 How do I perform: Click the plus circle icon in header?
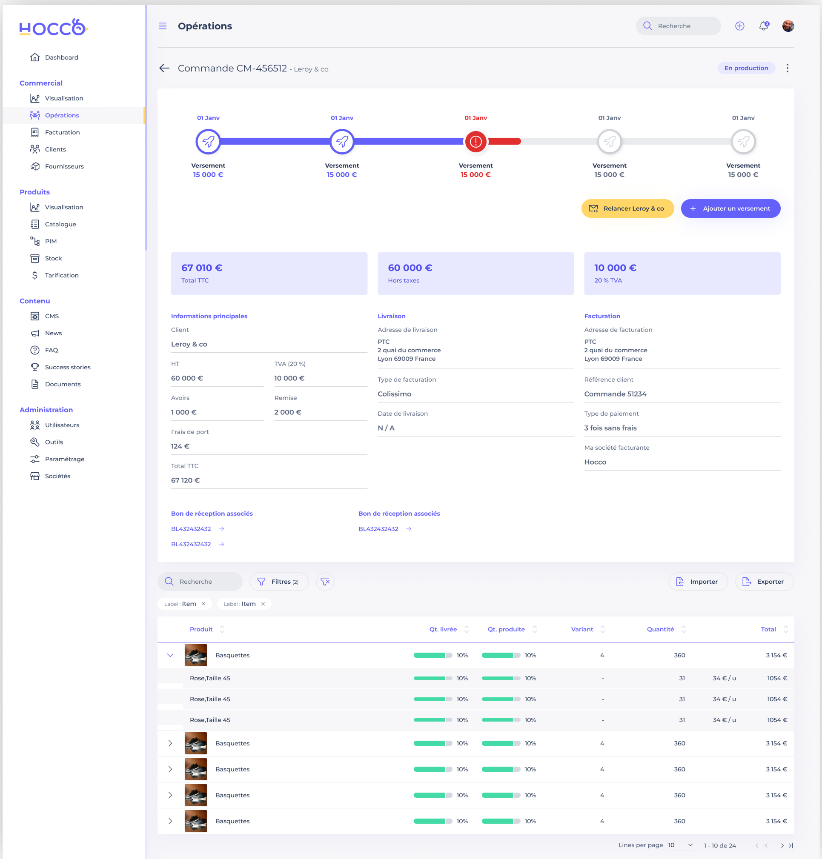739,26
